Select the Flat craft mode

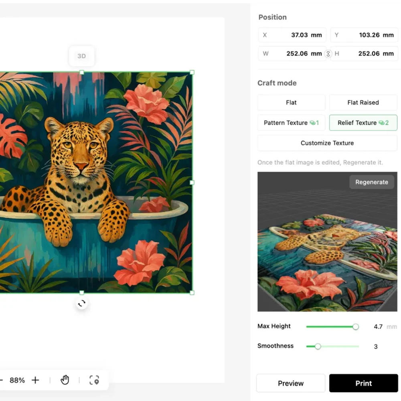point(291,103)
